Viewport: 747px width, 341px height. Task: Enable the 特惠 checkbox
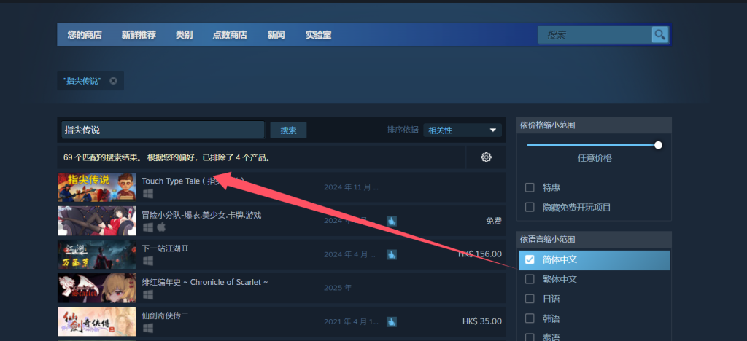pyautogui.click(x=530, y=187)
